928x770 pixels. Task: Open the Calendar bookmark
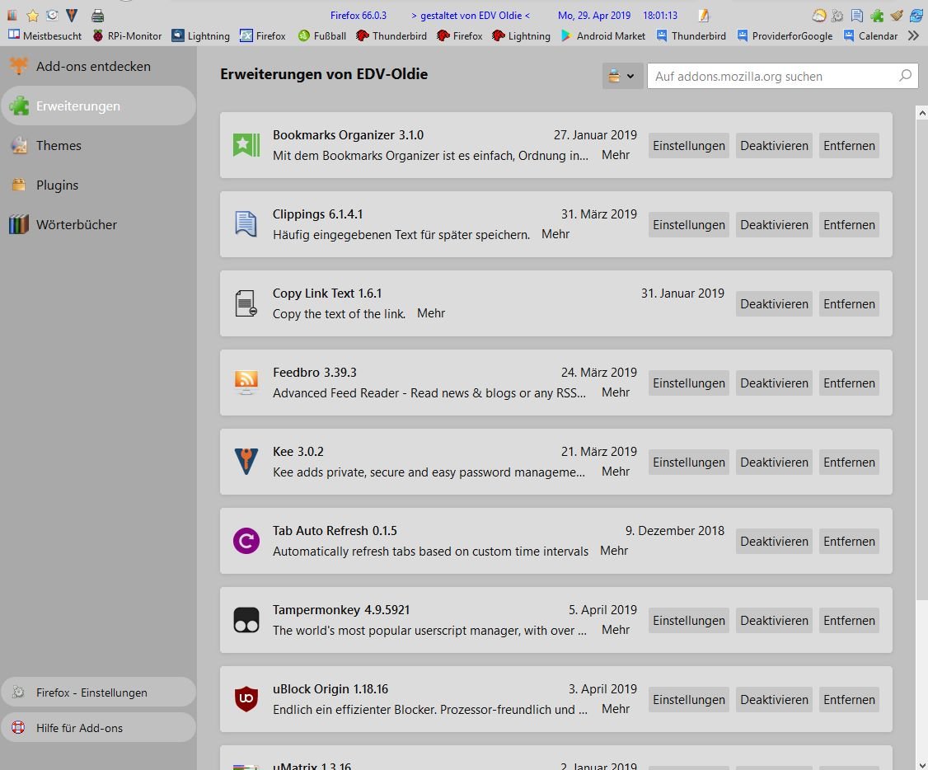pyautogui.click(x=870, y=35)
